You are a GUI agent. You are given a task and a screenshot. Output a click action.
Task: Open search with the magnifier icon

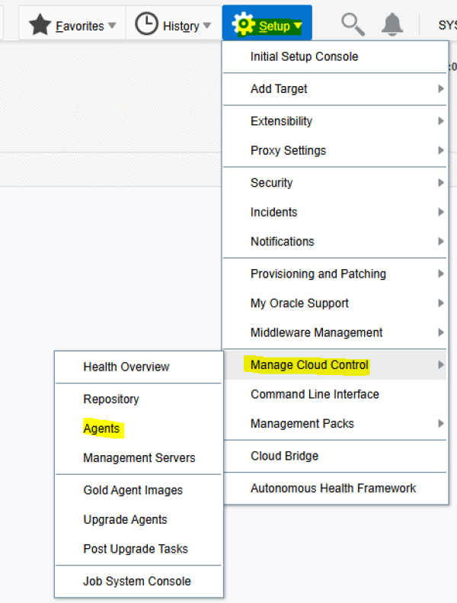pyautogui.click(x=353, y=25)
